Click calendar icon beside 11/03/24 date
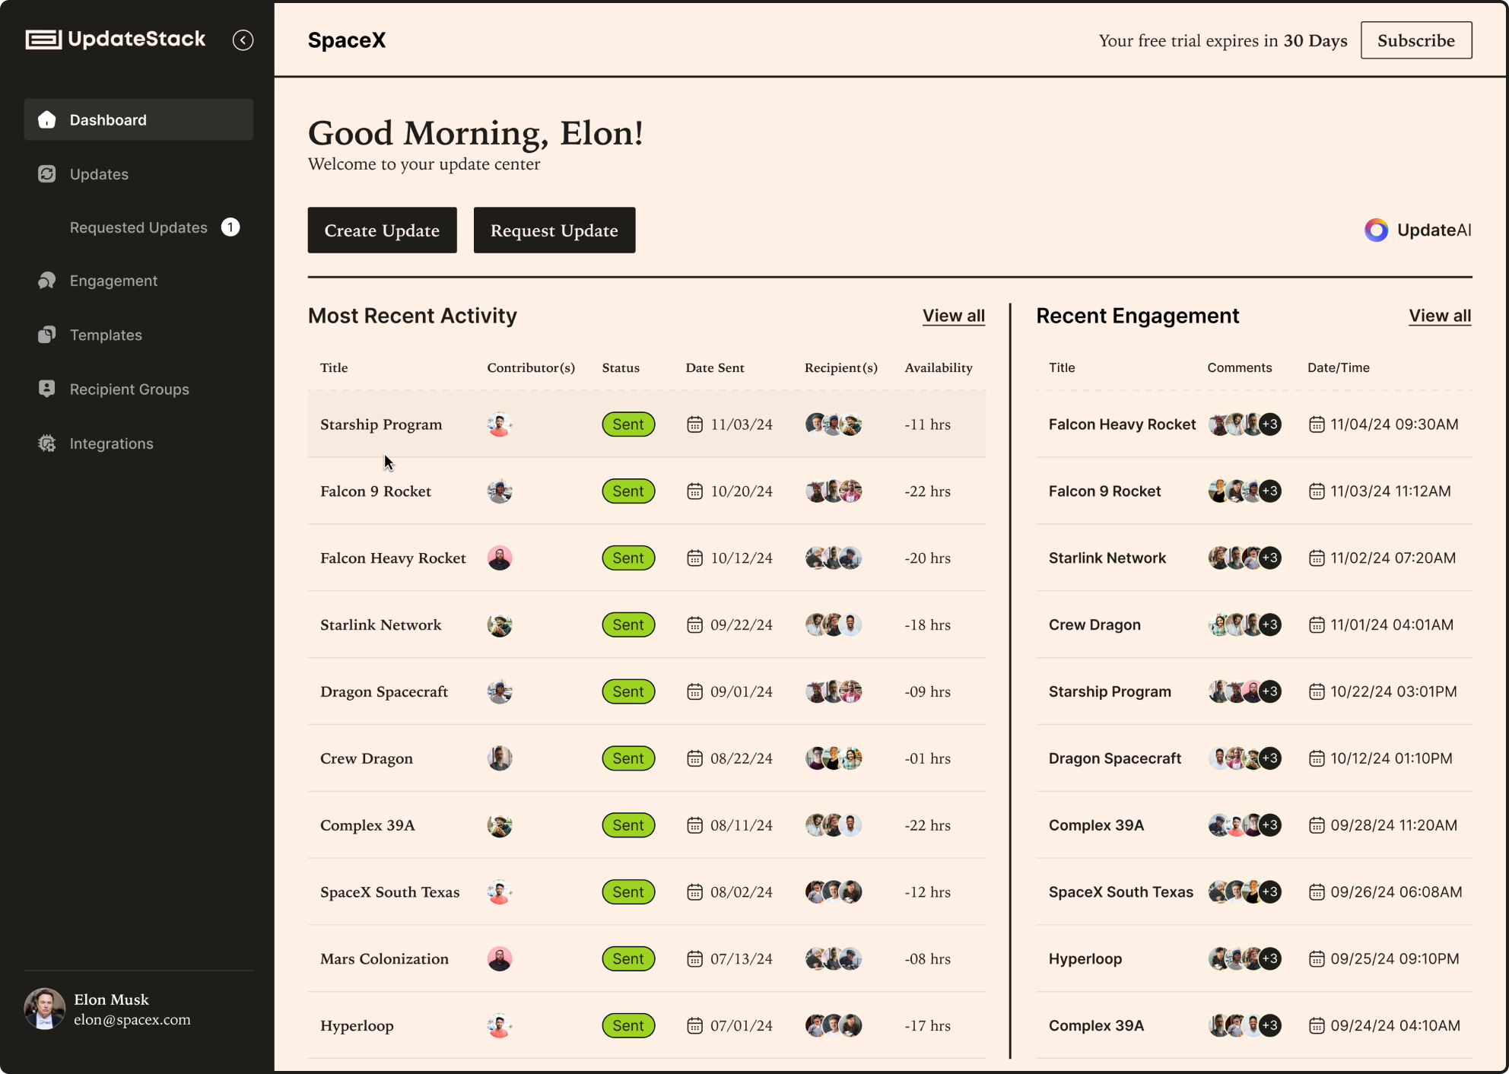The image size is (1509, 1074). point(694,424)
